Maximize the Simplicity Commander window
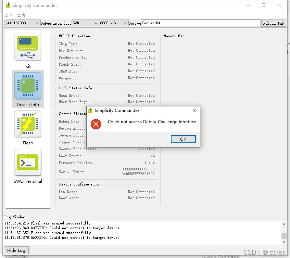 (264, 5)
